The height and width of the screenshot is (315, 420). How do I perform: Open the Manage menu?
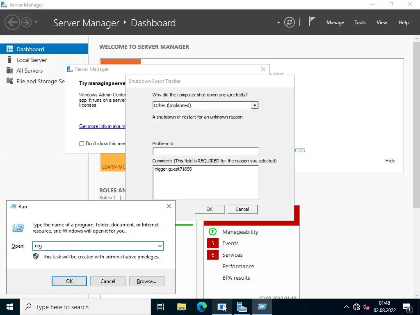coord(335,23)
